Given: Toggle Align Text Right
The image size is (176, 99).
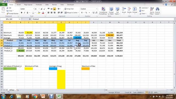Looking at the screenshot, I should (54, 13).
